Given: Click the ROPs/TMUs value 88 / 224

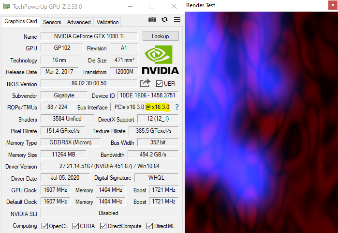Looking at the screenshot, I should coord(57,107).
